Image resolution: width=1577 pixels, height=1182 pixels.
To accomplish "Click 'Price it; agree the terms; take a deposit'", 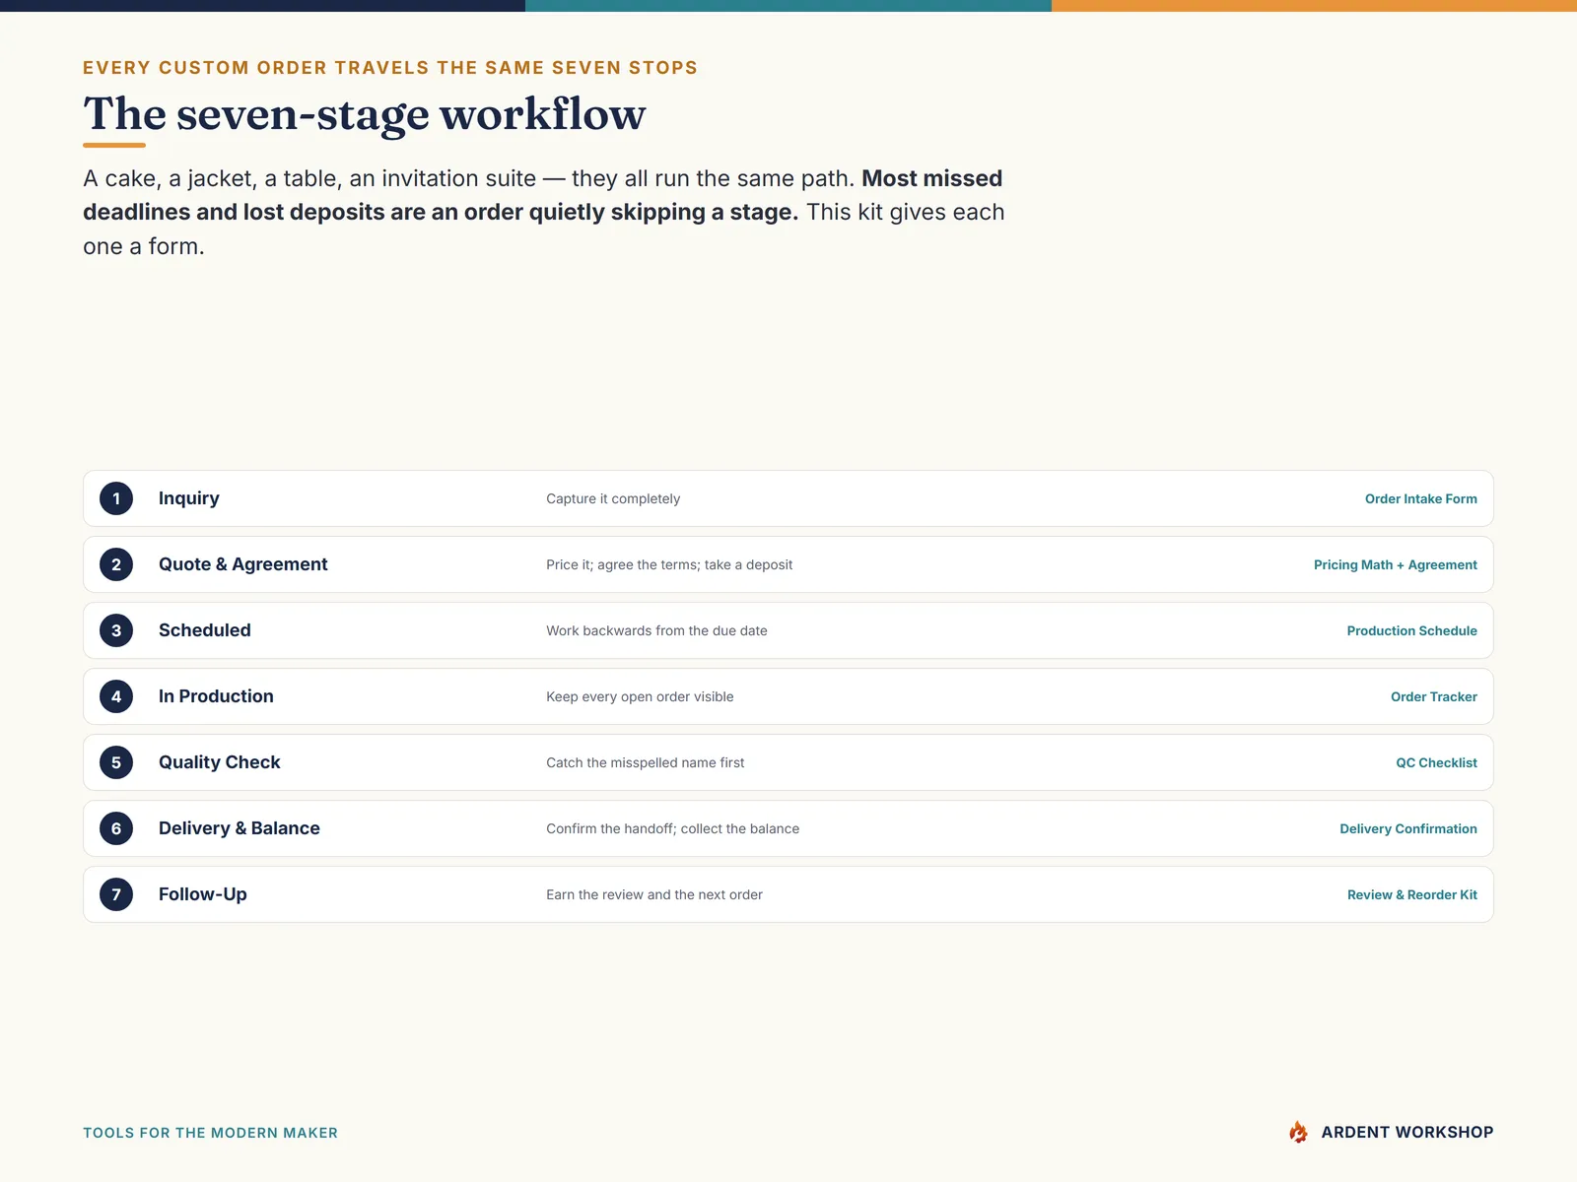I will tap(669, 564).
